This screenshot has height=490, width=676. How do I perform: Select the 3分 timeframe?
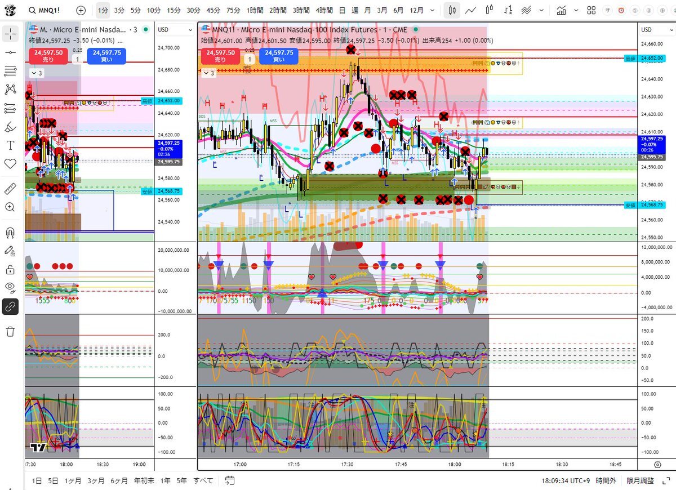(x=119, y=10)
